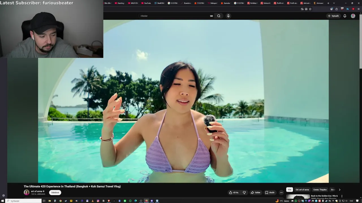This screenshot has width=362, height=203.
Task: Open Discord from the taskbar
Action: [x=152, y=201]
